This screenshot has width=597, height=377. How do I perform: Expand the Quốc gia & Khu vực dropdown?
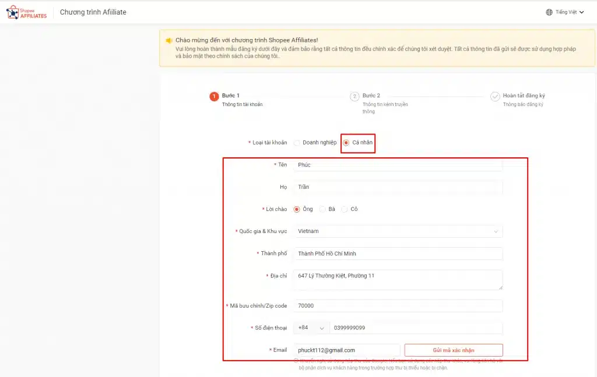(397, 231)
